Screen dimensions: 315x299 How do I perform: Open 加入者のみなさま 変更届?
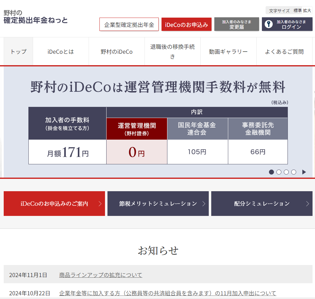[x=237, y=24]
